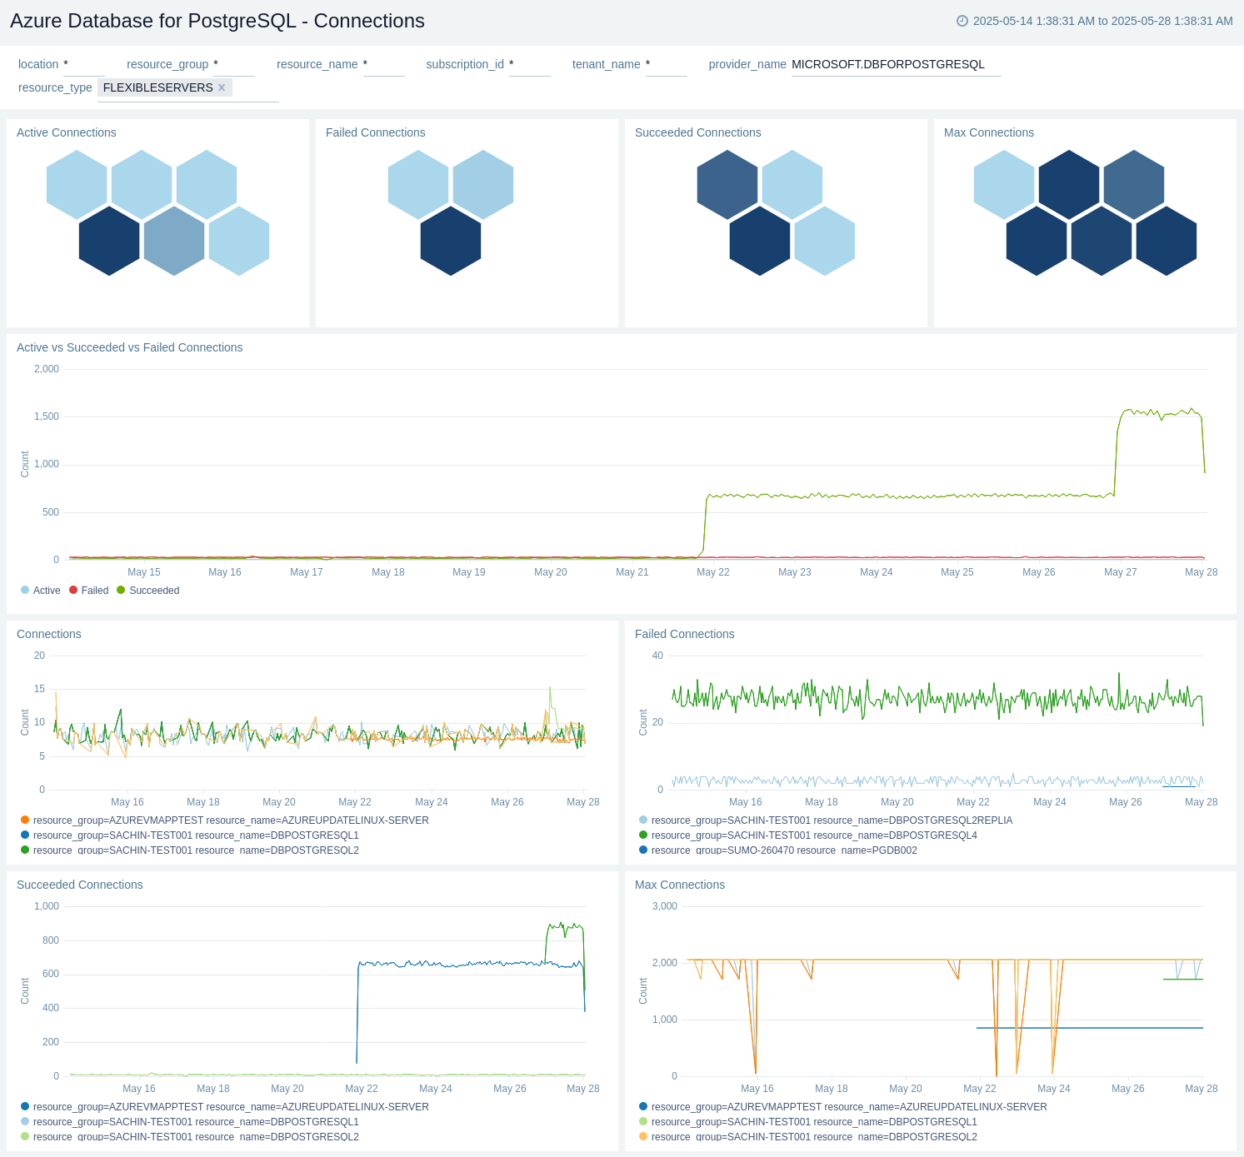Click the orange AZUREUPDATELINUX-SERVER legend dot in Connections
Viewport: 1244px width, 1157px height.
pos(25,820)
